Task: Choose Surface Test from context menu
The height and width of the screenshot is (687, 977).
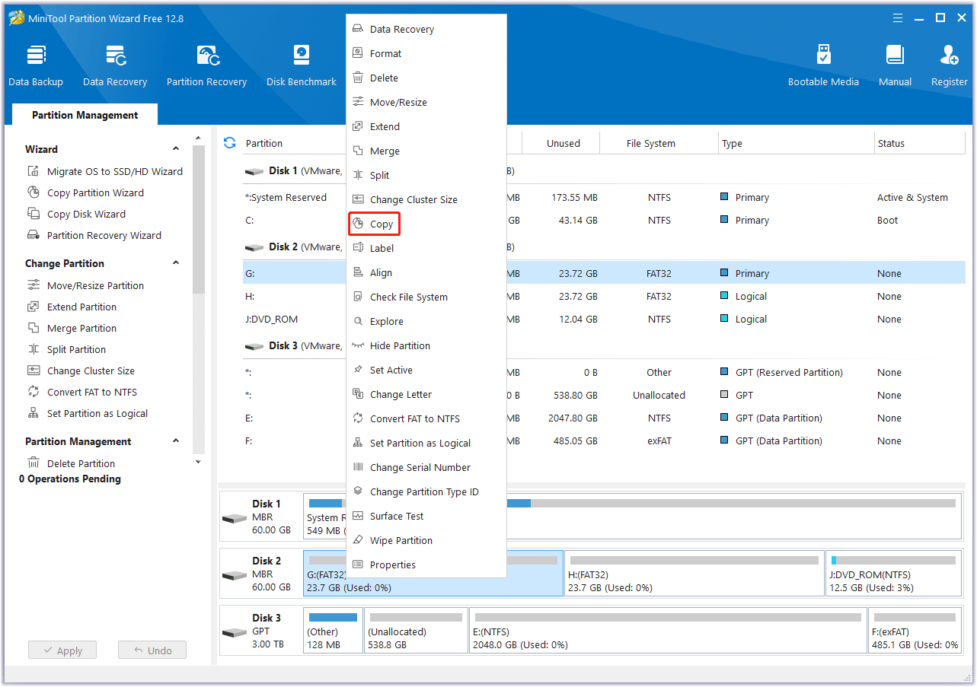Action: pyautogui.click(x=426, y=516)
